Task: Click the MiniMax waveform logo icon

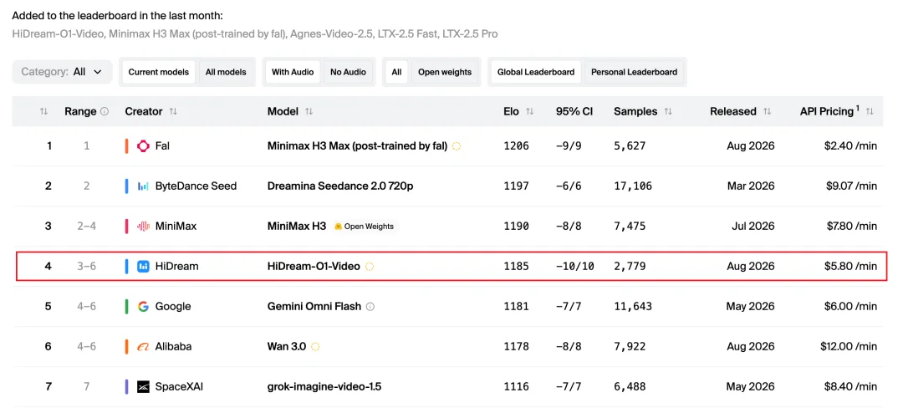Action: click(144, 226)
